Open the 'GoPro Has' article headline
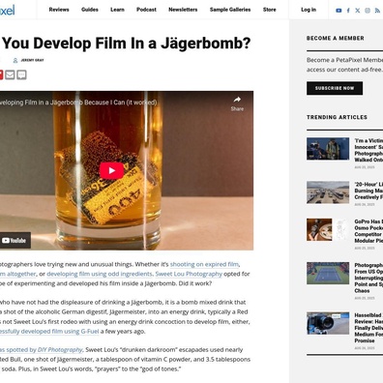Screen dimensions: 383x383 [368, 231]
